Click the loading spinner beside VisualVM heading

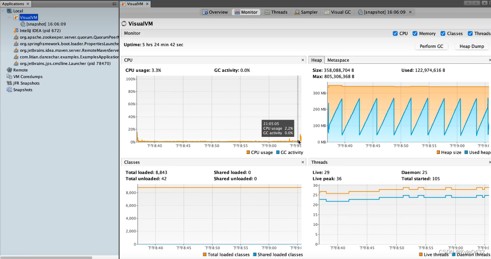124,24
